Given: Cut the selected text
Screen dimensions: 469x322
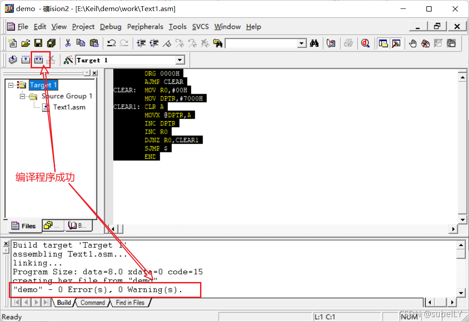Looking at the screenshot, I should [68, 44].
